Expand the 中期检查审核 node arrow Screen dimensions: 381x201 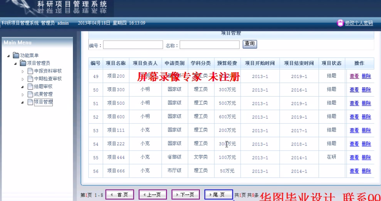click(23, 79)
